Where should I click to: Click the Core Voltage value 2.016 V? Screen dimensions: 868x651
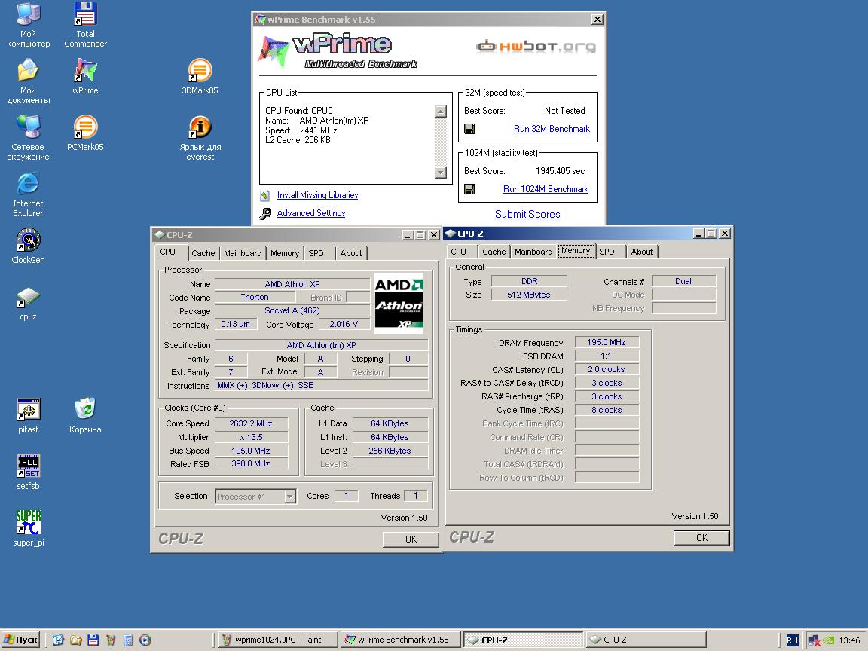(344, 325)
